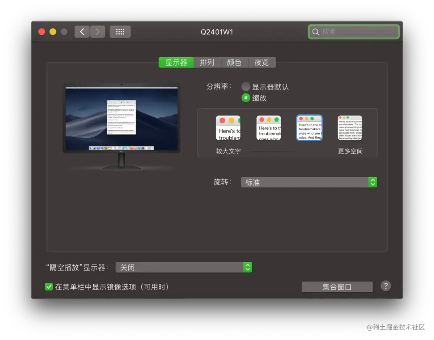This screenshot has width=434, height=340.
Task: Open the 旋转 dropdown set to 标准
Action: (x=309, y=182)
